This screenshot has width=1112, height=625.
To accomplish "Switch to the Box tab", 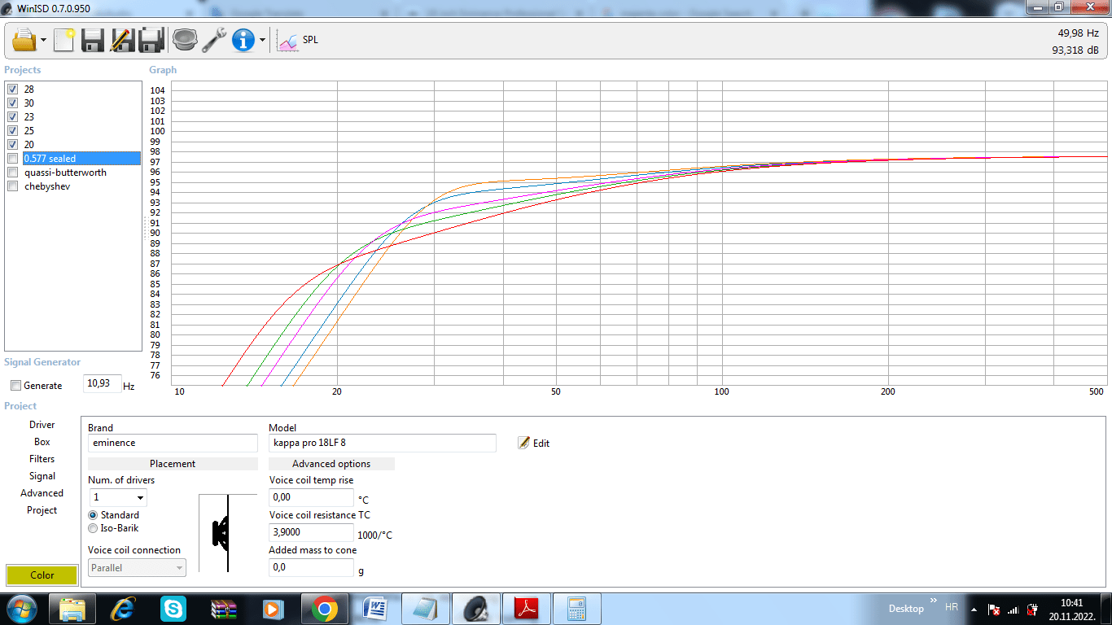I will (x=42, y=442).
